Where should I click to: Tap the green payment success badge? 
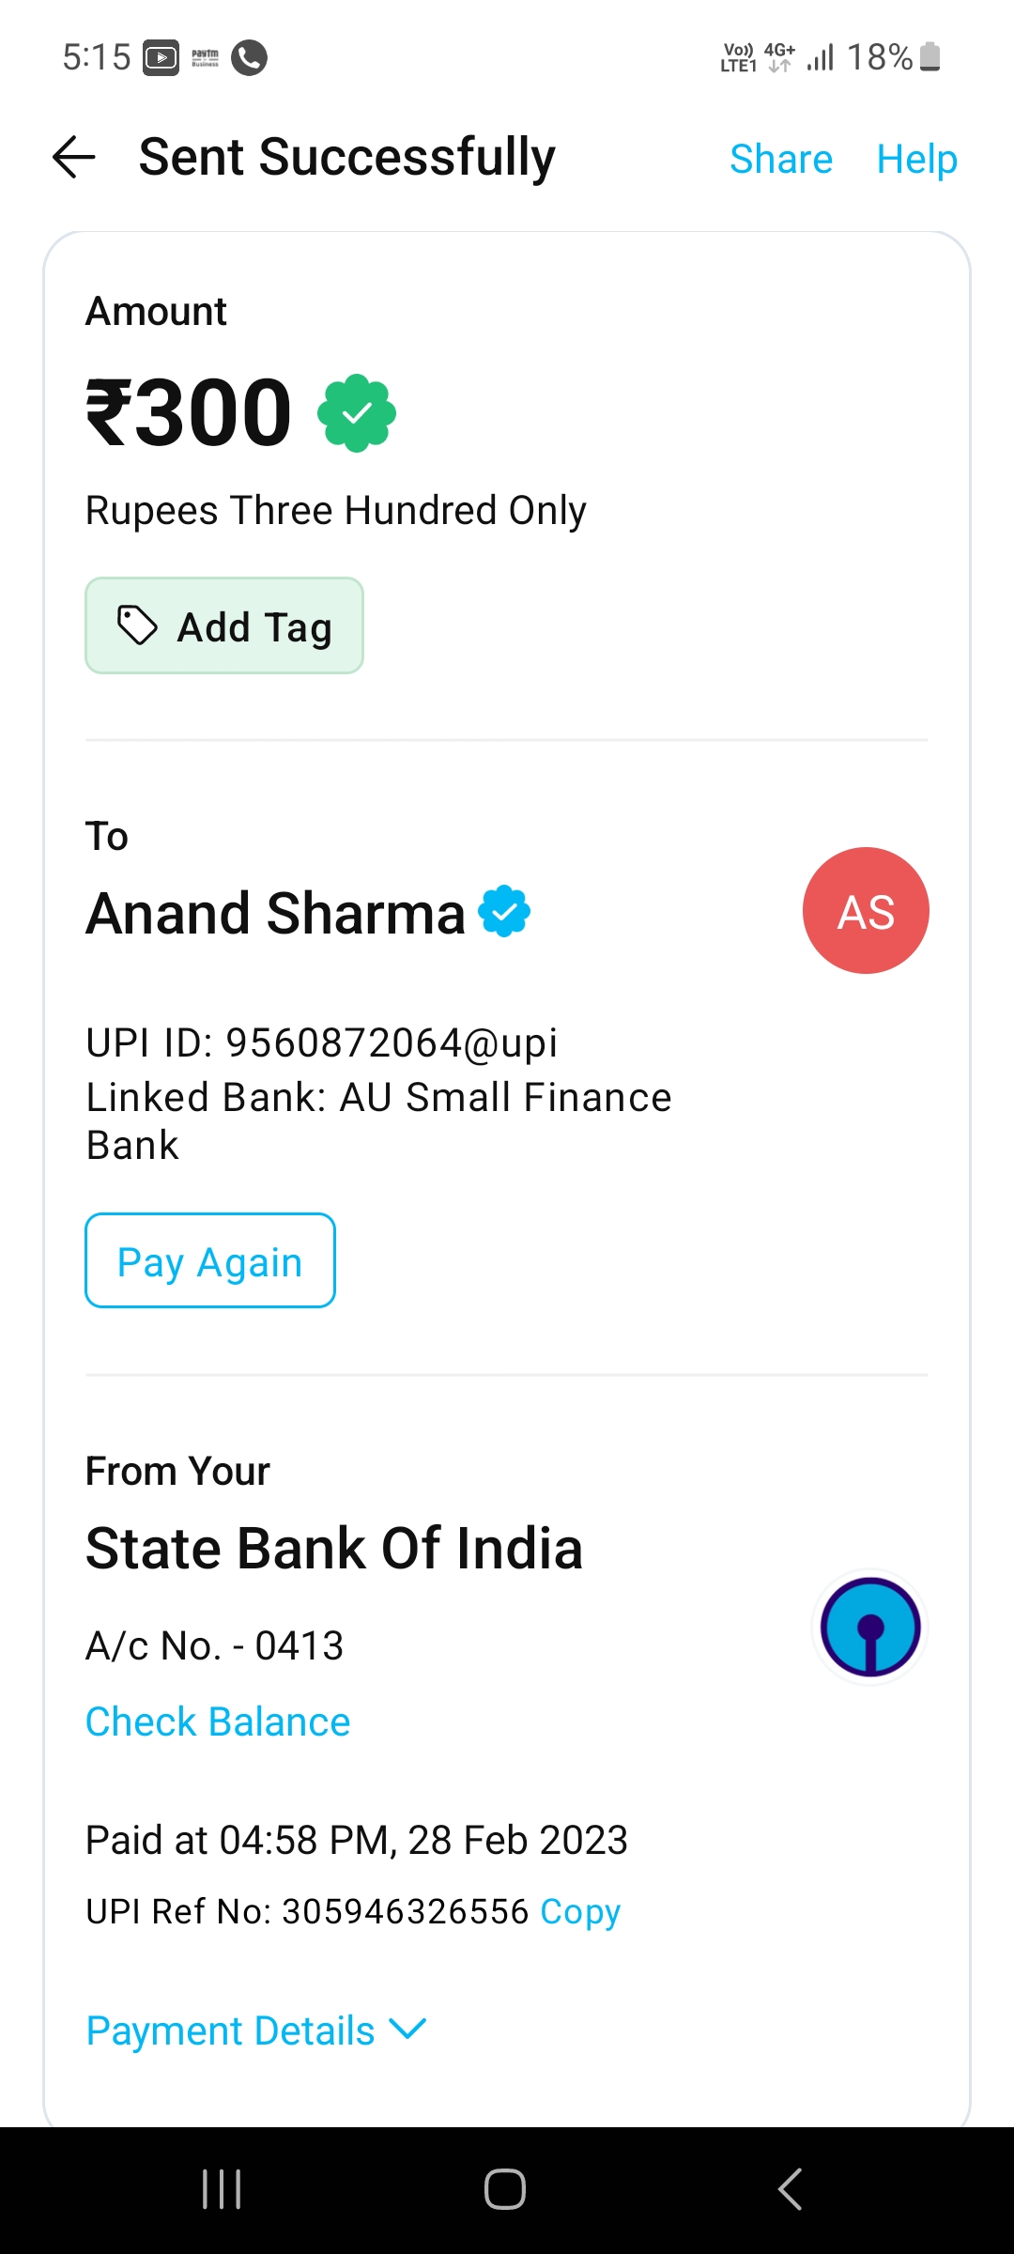pyautogui.click(x=357, y=413)
